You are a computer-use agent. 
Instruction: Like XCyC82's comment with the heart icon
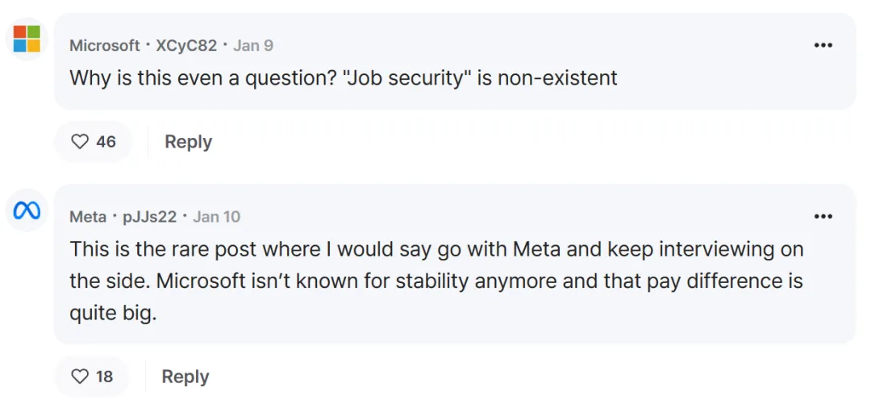click(x=80, y=142)
